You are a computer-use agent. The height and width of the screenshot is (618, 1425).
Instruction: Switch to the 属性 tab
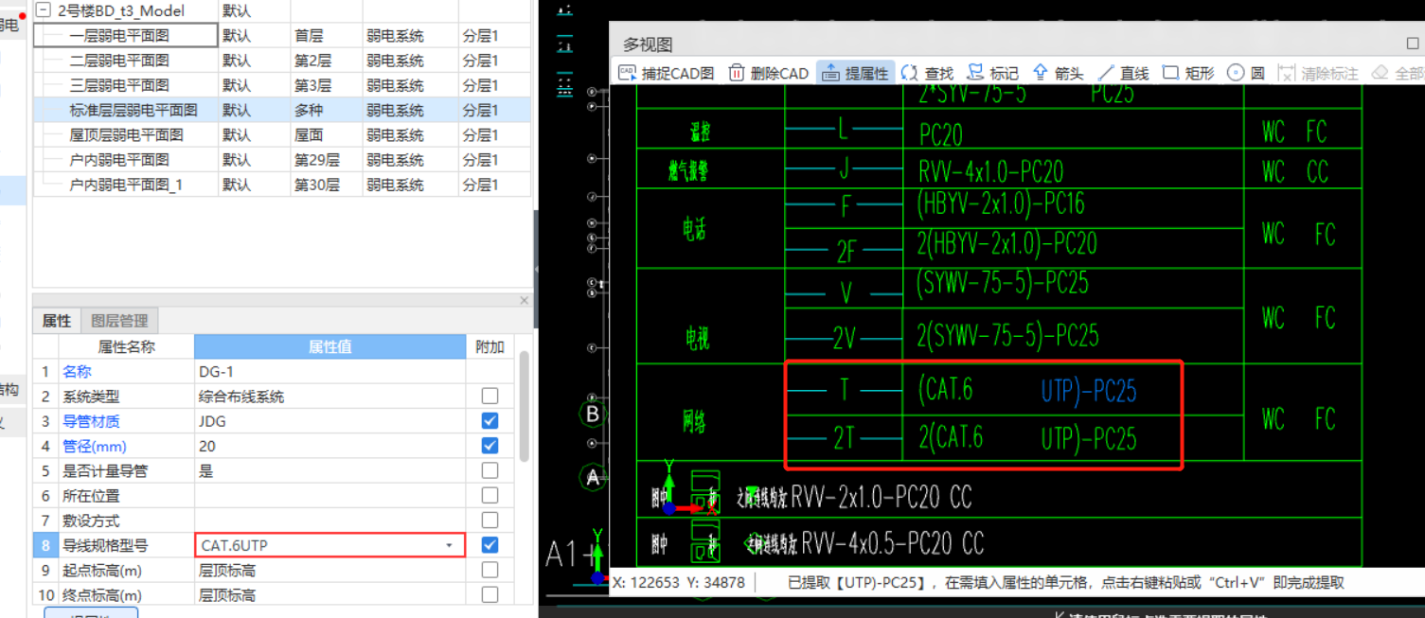(57, 321)
